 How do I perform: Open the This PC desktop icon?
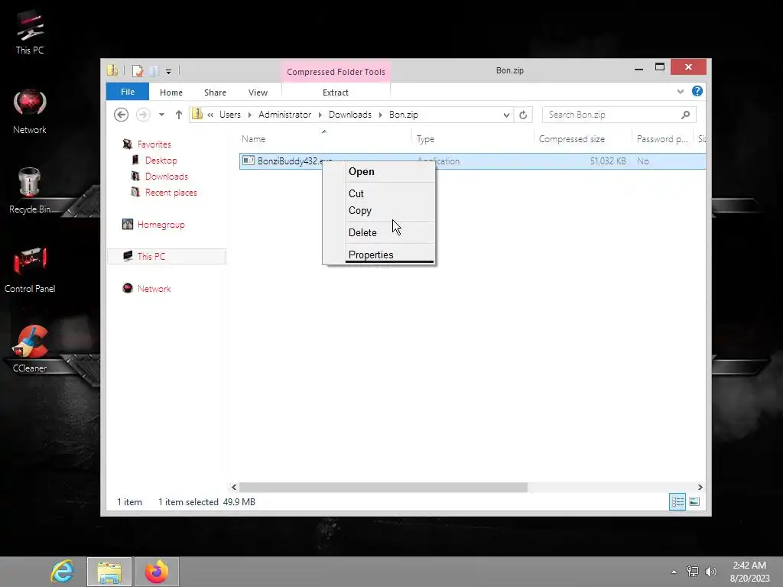coord(30,32)
